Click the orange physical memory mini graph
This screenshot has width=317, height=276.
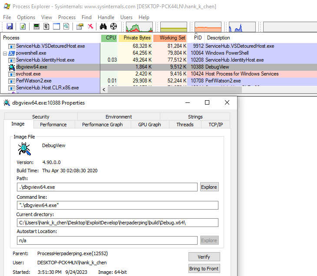point(208,27)
